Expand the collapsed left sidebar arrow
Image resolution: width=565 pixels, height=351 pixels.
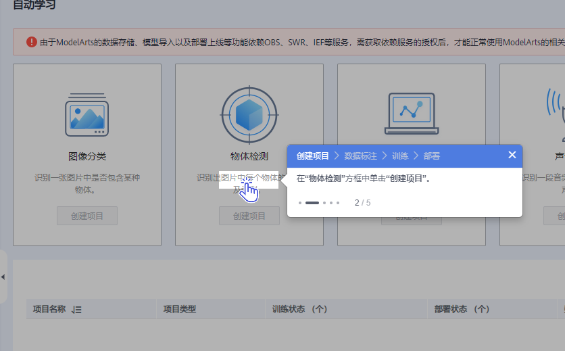(3, 277)
